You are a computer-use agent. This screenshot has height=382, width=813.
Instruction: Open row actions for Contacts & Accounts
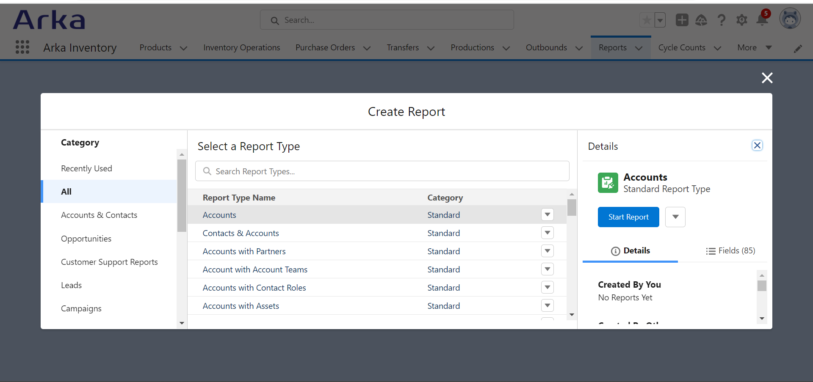(x=548, y=233)
